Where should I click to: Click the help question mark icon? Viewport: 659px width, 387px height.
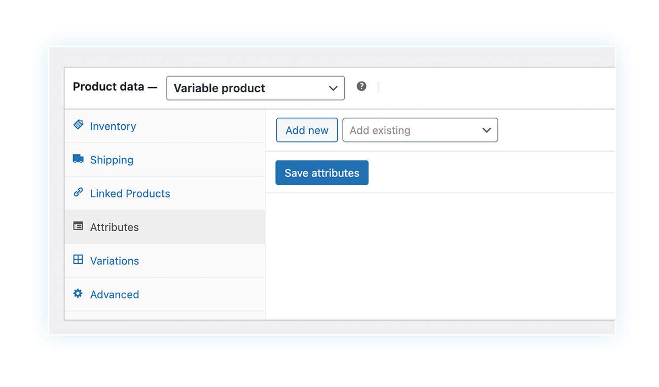point(361,86)
